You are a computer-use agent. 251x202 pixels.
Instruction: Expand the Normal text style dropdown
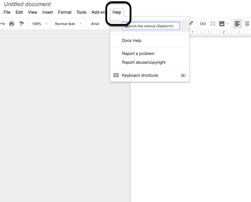(x=68, y=24)
